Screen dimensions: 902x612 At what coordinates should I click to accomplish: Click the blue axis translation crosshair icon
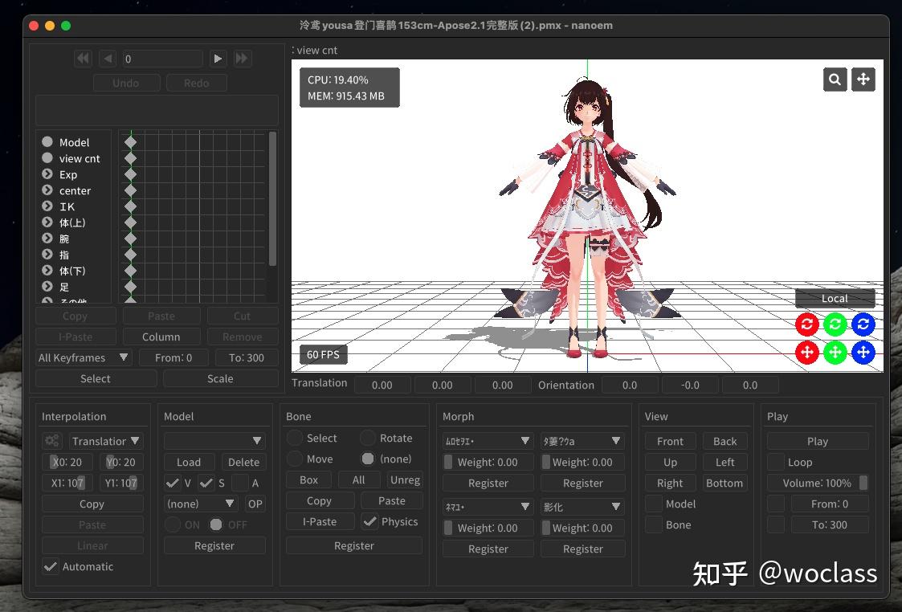863,353
